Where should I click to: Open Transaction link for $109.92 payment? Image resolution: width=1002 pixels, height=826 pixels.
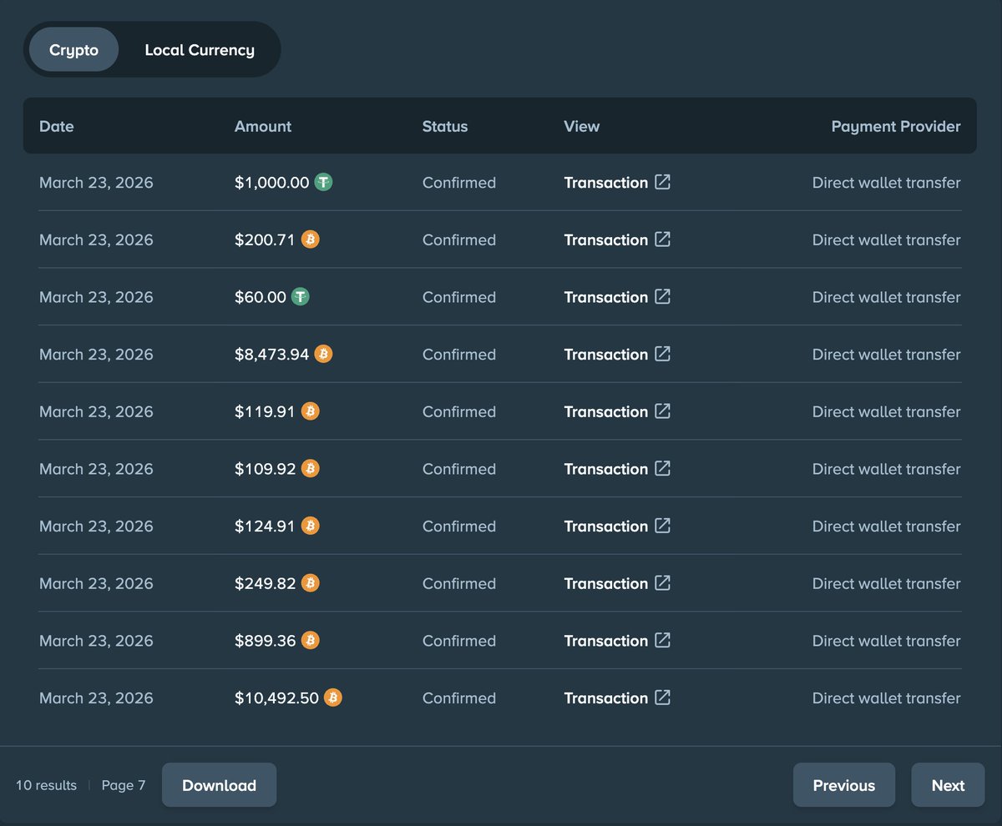(x=617, y=469)
